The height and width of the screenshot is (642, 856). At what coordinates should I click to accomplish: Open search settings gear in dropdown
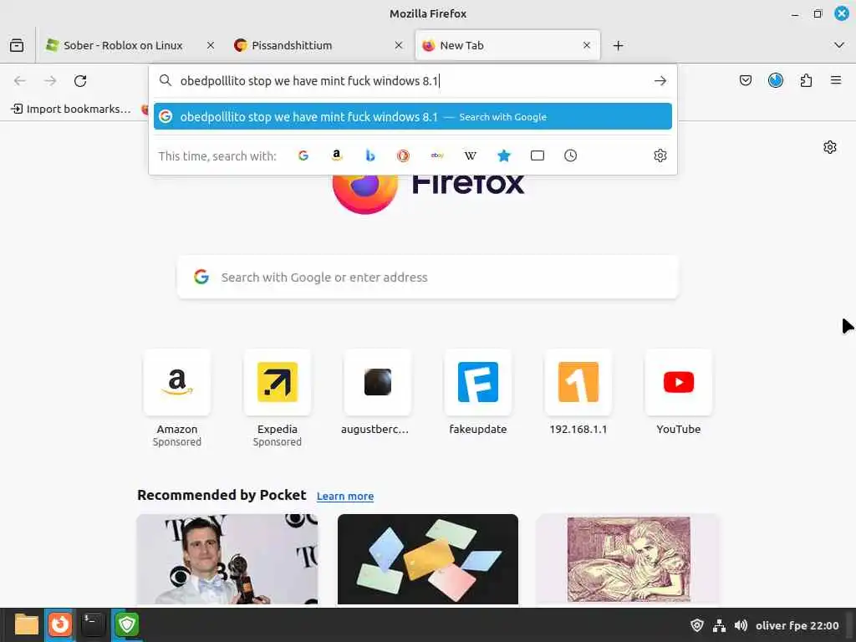[660, 155]
